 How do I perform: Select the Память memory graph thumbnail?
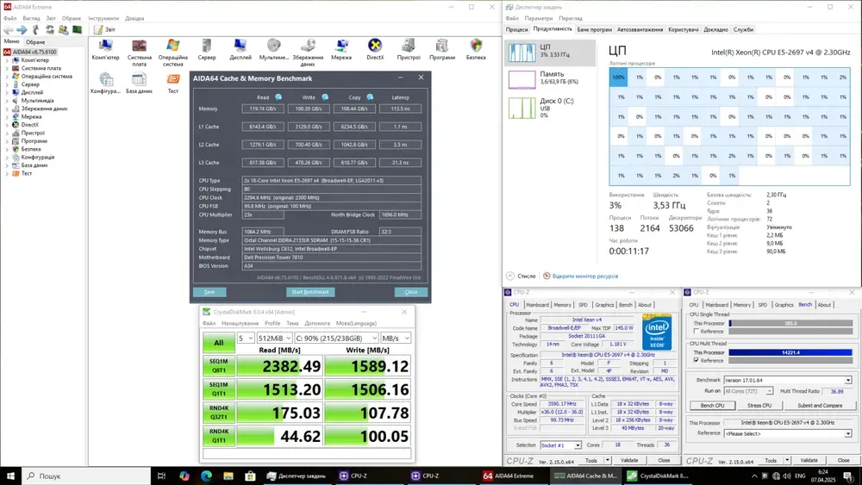[522, 79]
